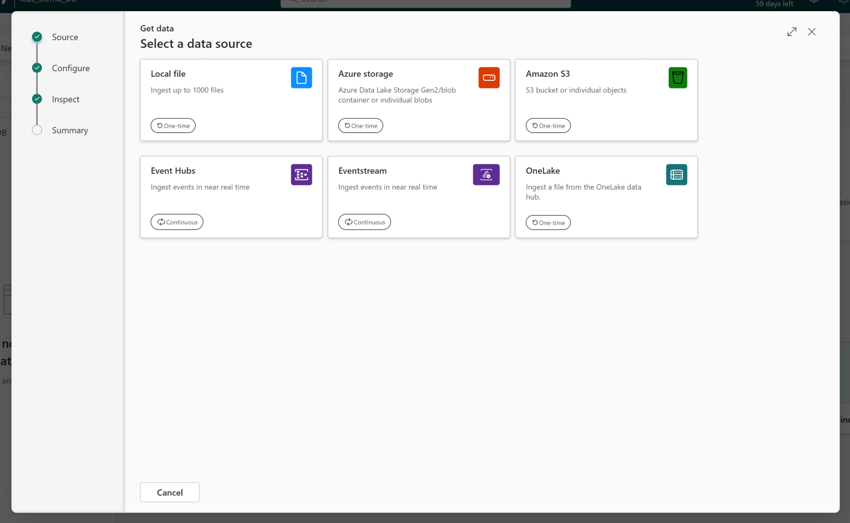850x523 pixels.
Task: Close the Get data dialog
Action: click(812, 32)
